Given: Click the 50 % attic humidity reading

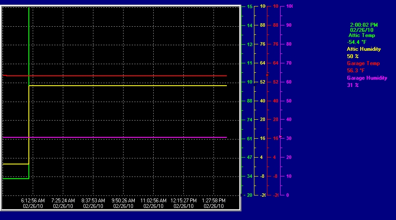Looking at the screenshot, I should point(353,56).
